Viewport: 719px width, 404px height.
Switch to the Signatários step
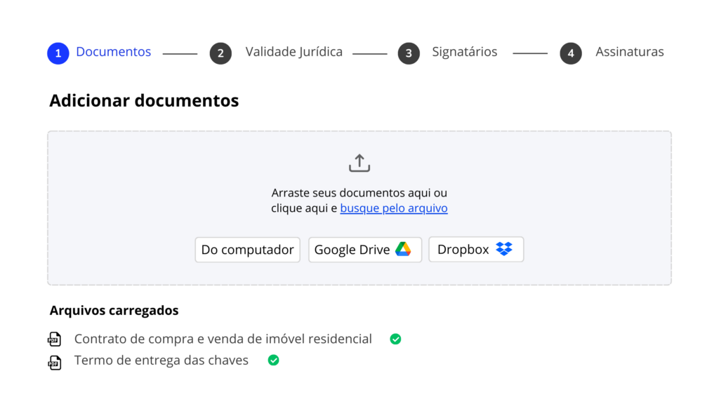(464, 52)
